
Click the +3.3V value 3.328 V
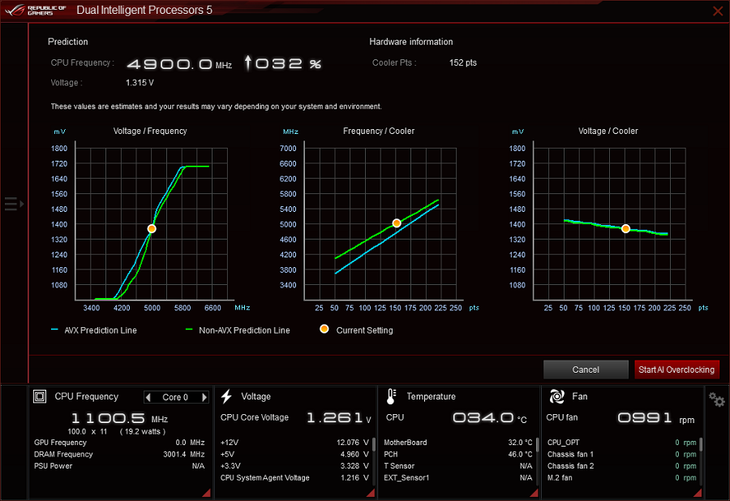click(x=354, y=465)
